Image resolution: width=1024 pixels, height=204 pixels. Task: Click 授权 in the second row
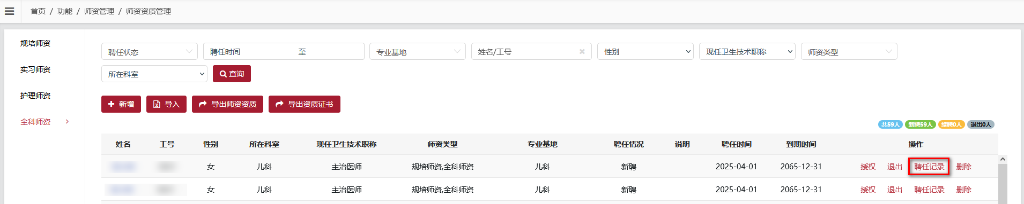tap(868, 190)
